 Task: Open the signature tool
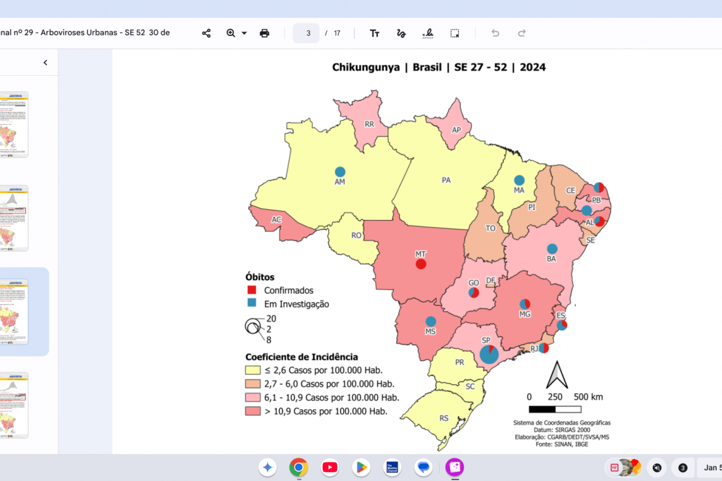coord(428,33)
